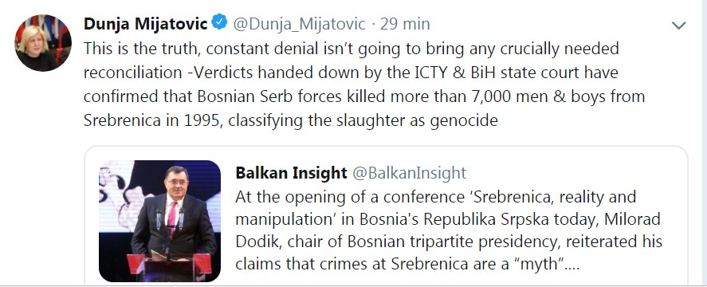
Task: Click the line starting 'This is the truth'
Action: [x=352, y=49]
